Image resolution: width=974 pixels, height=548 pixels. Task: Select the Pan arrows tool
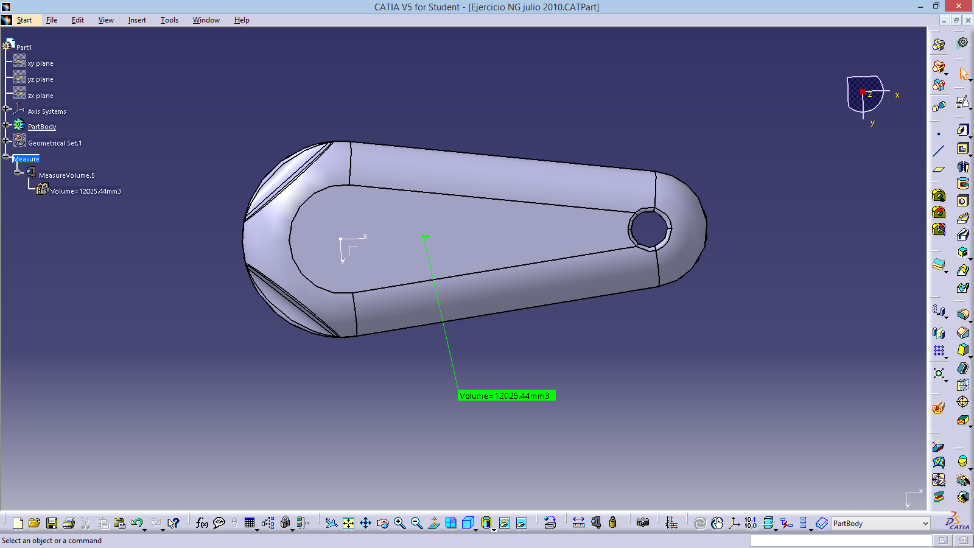(x=365, y=523)
